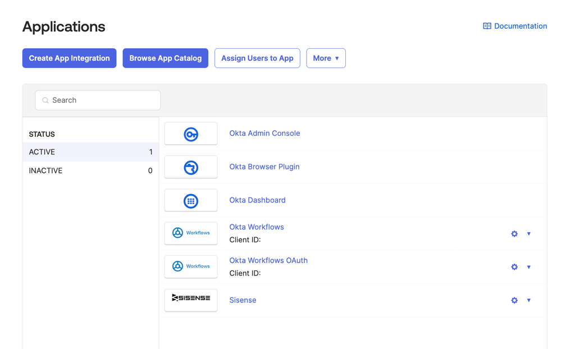Click the Okta Admin Console key icon

[x=191, y=134]
